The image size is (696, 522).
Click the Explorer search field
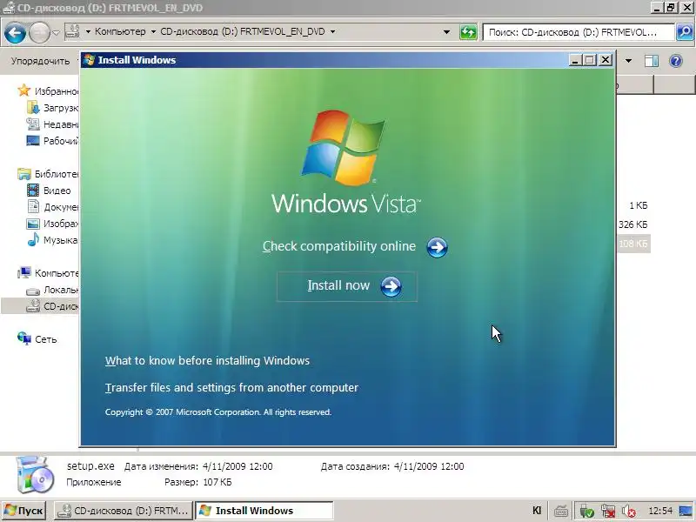pyautogui.click(x=579, y=32)
